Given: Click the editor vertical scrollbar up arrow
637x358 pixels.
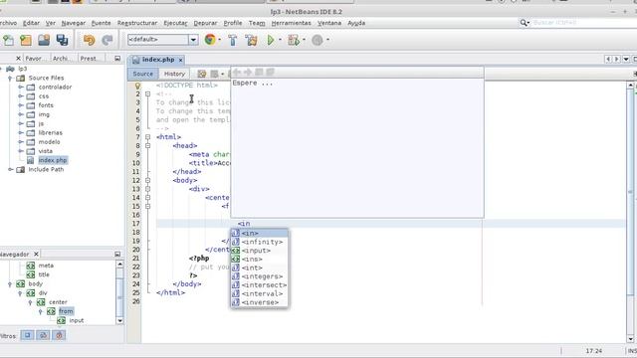Looking at the screenshot, I should coord(630,86).
